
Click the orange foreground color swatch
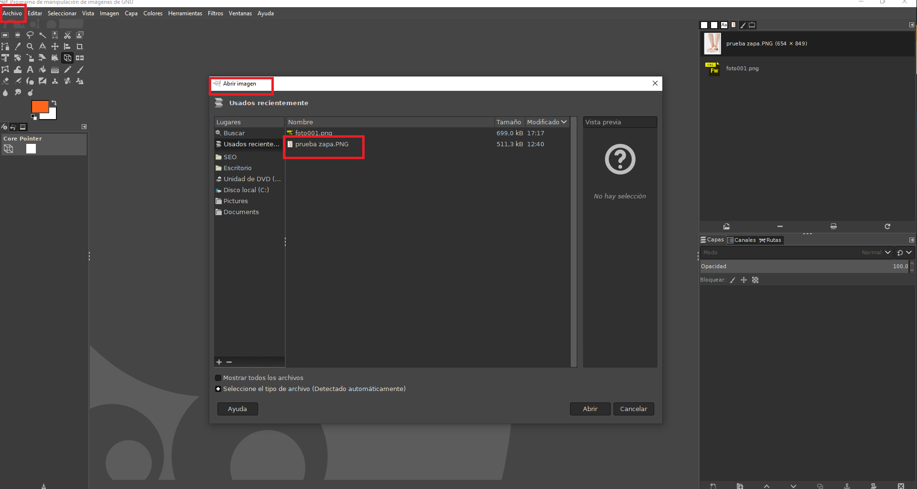pyautogui.click(x=39, y=106)
